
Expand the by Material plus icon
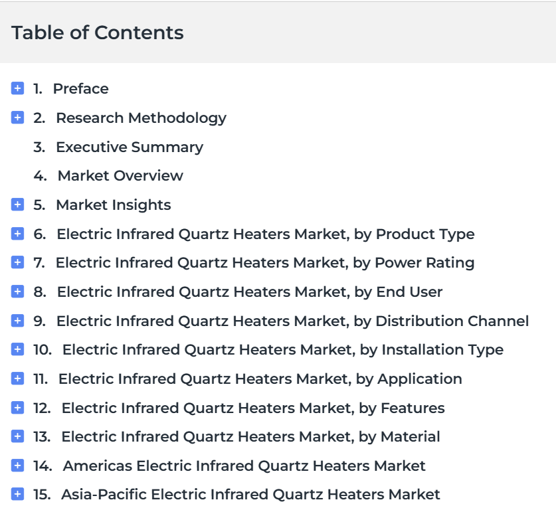[x=17, y=436]
